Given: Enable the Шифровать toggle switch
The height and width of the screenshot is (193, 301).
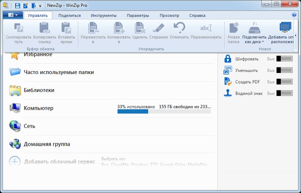Looking at the screenshot, I should (x=285, y=59).
